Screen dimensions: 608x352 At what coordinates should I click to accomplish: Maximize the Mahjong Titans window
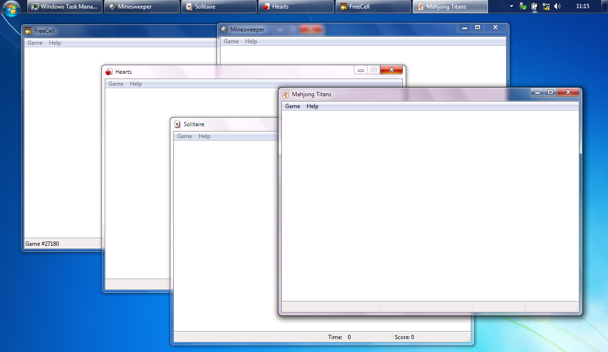pos(550,92)
